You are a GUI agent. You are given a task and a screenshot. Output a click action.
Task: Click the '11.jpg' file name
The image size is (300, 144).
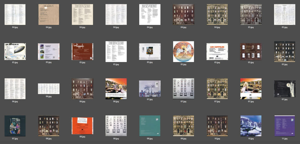tap(284, 139)
